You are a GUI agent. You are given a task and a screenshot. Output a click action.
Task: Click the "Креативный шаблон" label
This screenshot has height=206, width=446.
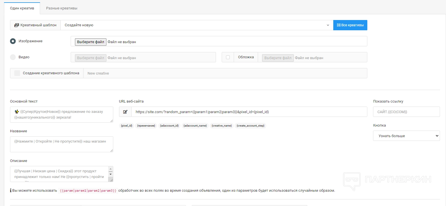pyautogui.click(x=39, y=25)
